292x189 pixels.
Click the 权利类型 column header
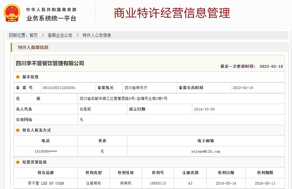coord(94,173)
